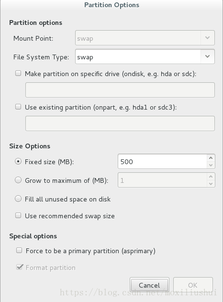Select Grow to maximum of radio button
The height and width of the screenshot is (302, 223).
tap(18, 180)
